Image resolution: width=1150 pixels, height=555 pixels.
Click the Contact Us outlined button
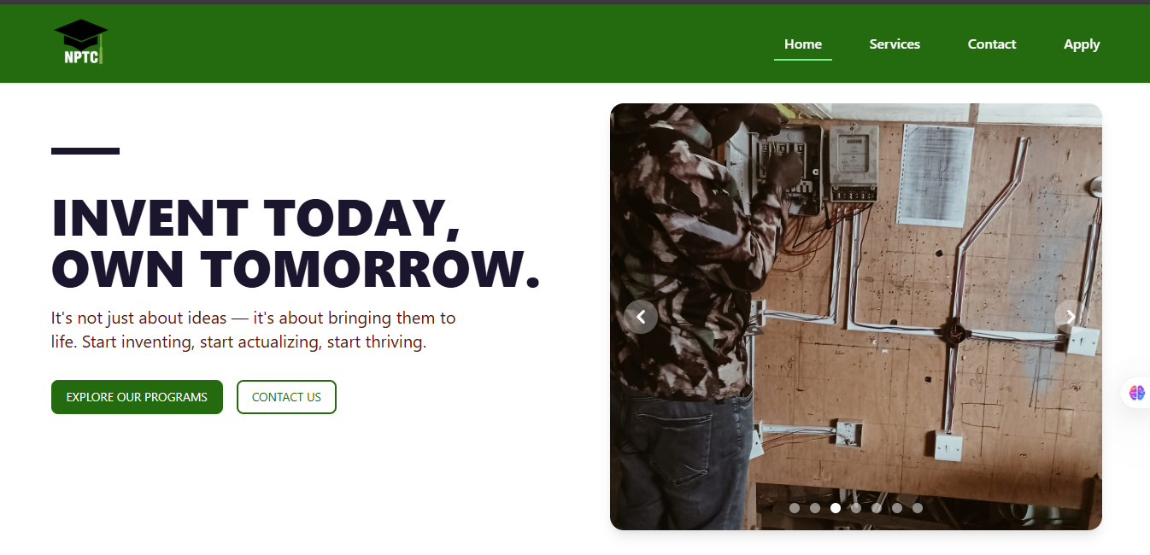(x=286, y=397)
